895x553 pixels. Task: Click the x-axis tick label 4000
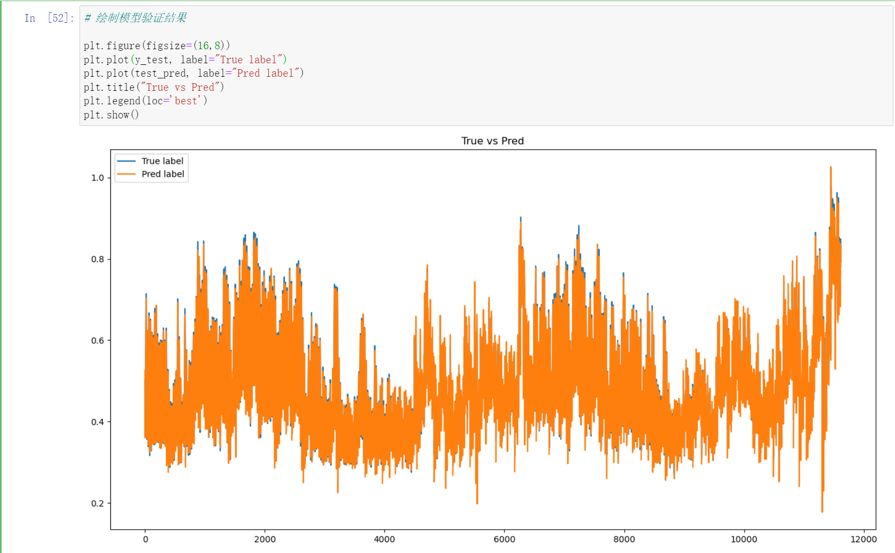384,539
